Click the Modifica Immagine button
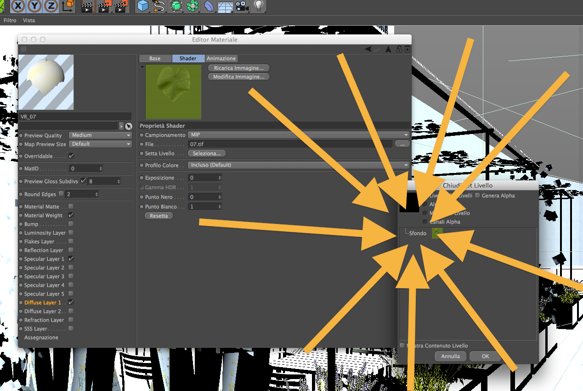Screen dimensions: 583x391 239,77
